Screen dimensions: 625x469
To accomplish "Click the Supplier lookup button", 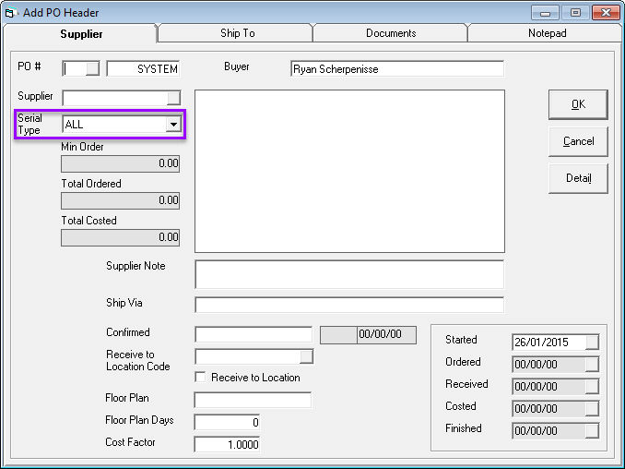I will point(173,98).
